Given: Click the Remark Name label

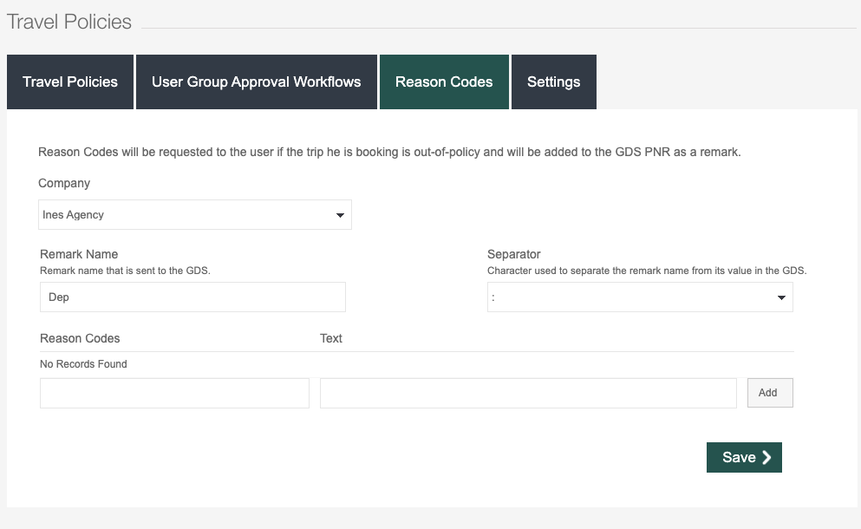Looking at the screenshot, I should coord(79,254).
